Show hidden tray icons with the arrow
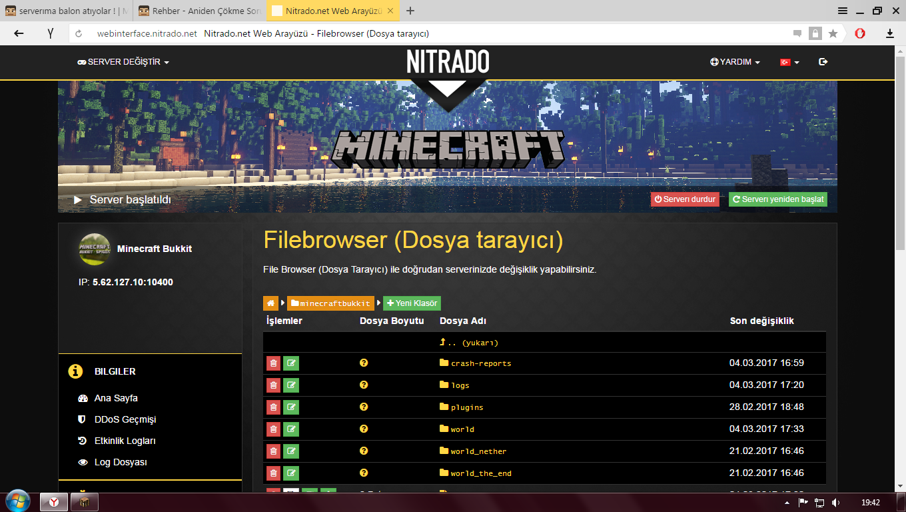 coord(787,503)
